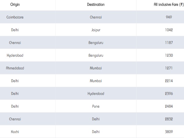This screenshot has width=184, height=138.
Task: Select the Pune destination cell
Action: tap(96, 106)
